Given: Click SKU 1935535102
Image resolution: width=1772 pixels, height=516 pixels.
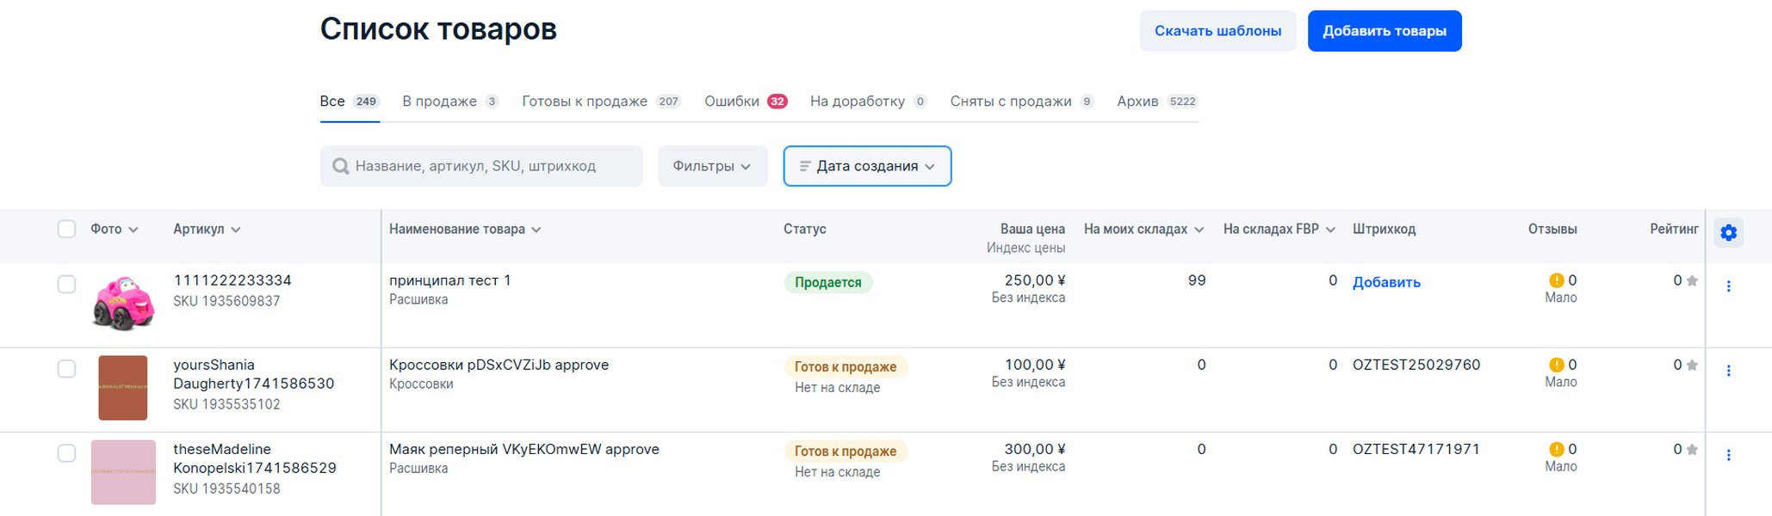Looking at the screenshot, I should pos(226,404).
